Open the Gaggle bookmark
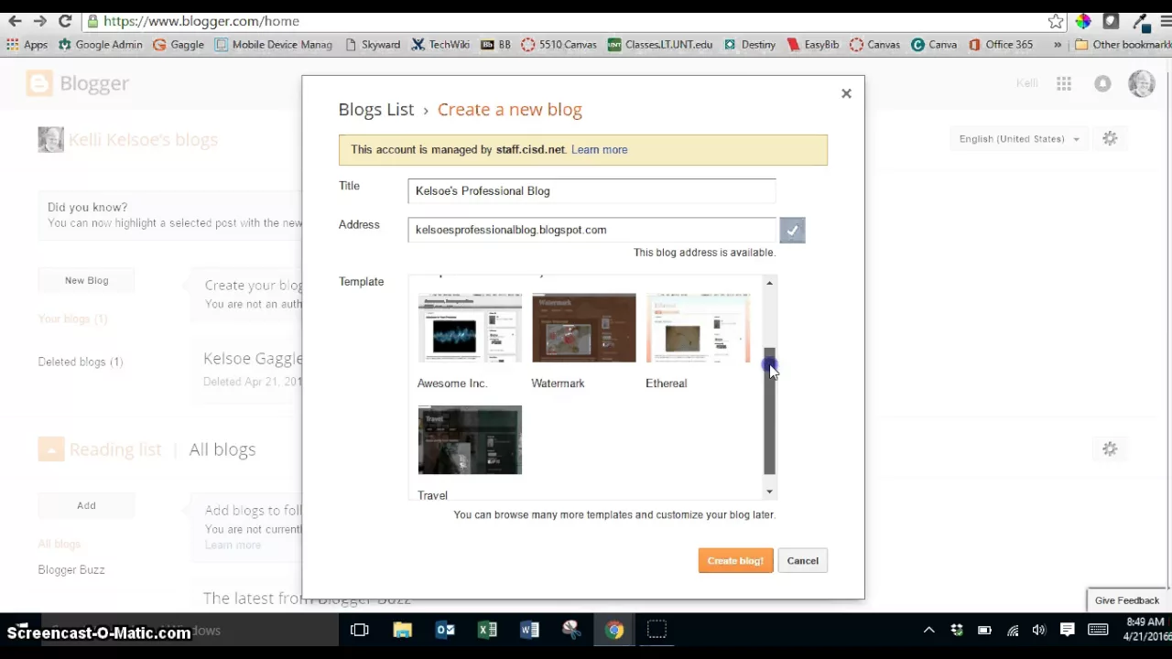Image resolution: width=1172 pixels, height=659 pixels. (179, 44)
